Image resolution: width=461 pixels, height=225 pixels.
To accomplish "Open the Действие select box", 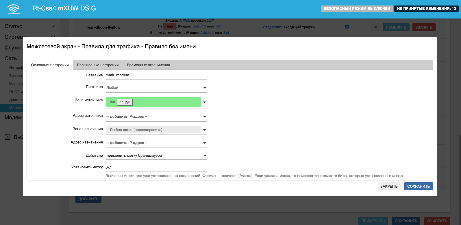I will 156,156.
